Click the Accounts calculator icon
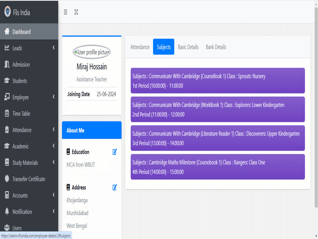Image resolution: width=318 pixels, height=239 pixels. click(7, 195)
